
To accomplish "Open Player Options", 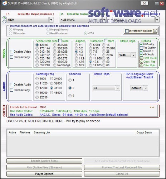I will click(x=44, y=174).
